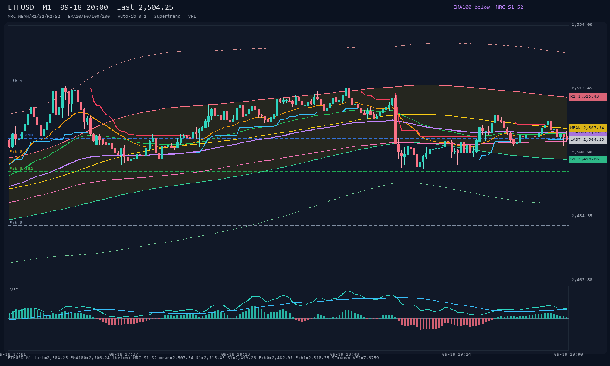This screenshot has height=366, width=610.
Task: Click the last=2,504.25 value in the header
Action: [x=145, y=7]
